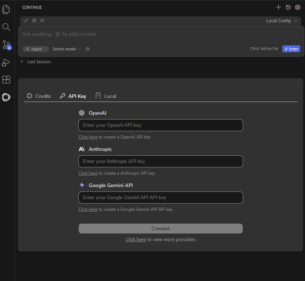Click here link to create Anthropic key

tap(88, 173)
